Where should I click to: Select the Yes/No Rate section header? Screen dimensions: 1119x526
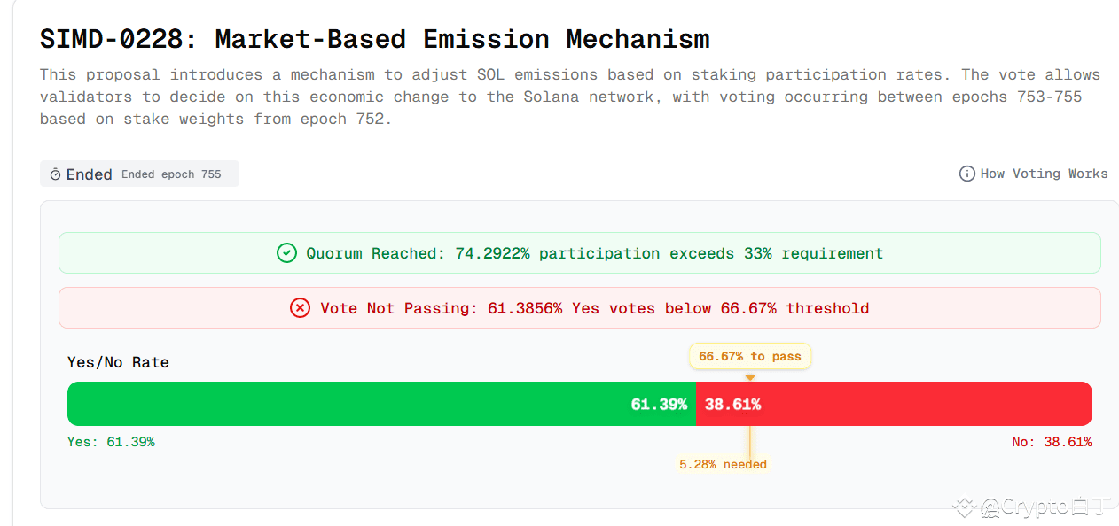pyautogui.click(x=118, y=362)
